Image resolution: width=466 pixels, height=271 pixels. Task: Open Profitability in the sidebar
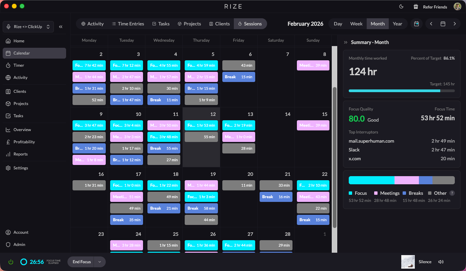click(24, 142)
